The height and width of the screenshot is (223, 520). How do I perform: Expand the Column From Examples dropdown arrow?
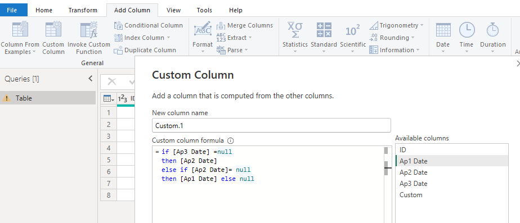tap(34, 52)
